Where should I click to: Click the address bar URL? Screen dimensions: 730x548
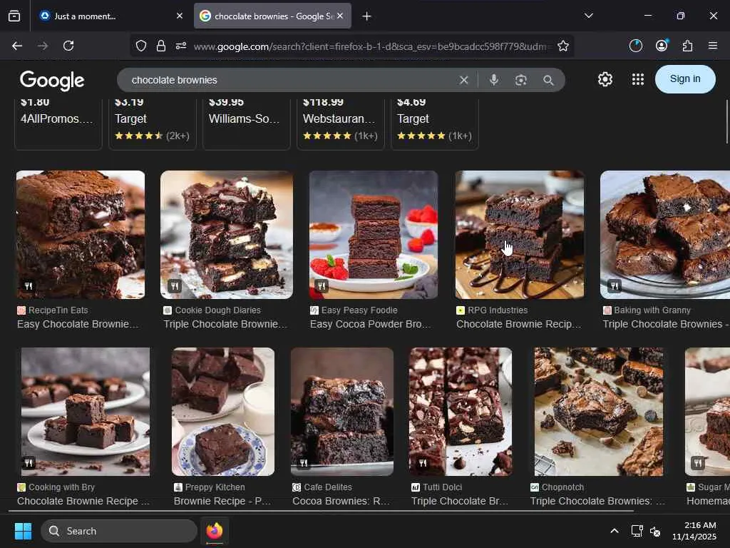(x=372, y=46)
